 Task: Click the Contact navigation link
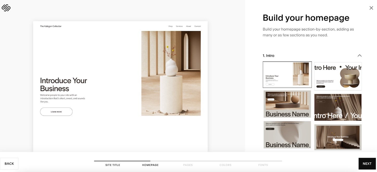197,26
